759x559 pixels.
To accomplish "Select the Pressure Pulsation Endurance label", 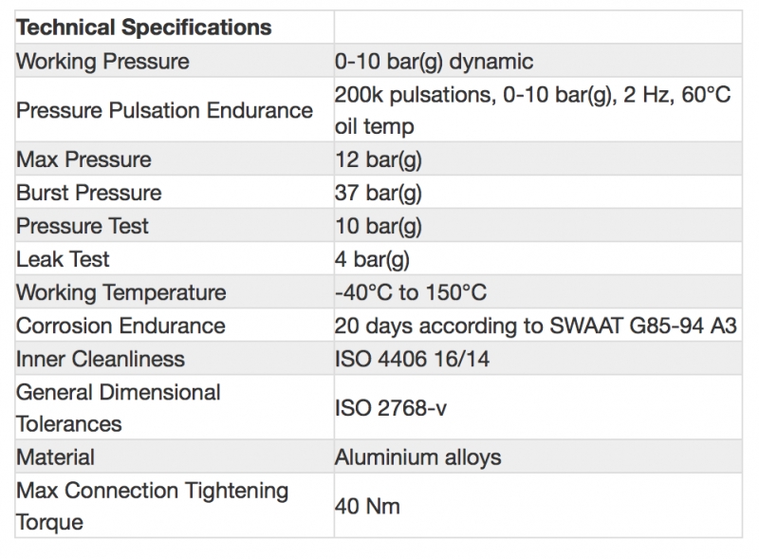I will pyautogui.click(x=164, y=110).
